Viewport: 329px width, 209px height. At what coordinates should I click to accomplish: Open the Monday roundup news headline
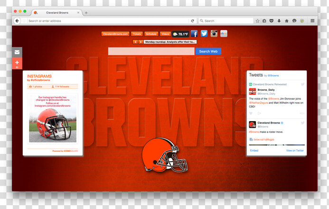click(x=170, y=42)
